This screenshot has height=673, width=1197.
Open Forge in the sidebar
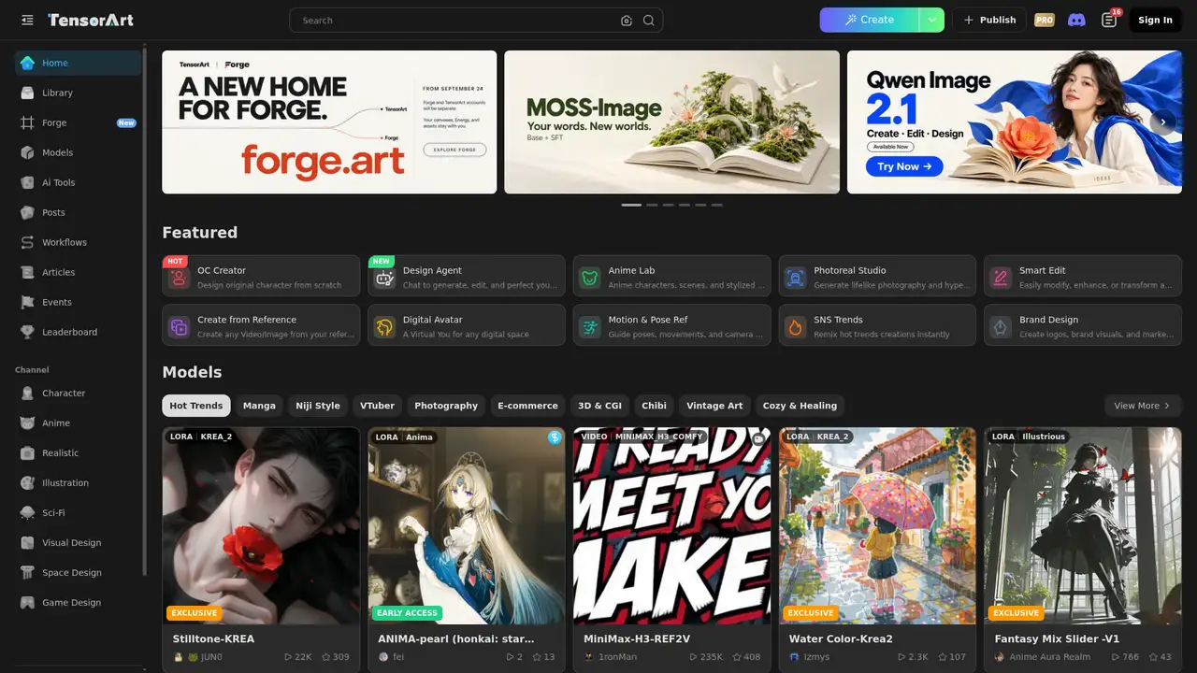[x=78, y=122]
